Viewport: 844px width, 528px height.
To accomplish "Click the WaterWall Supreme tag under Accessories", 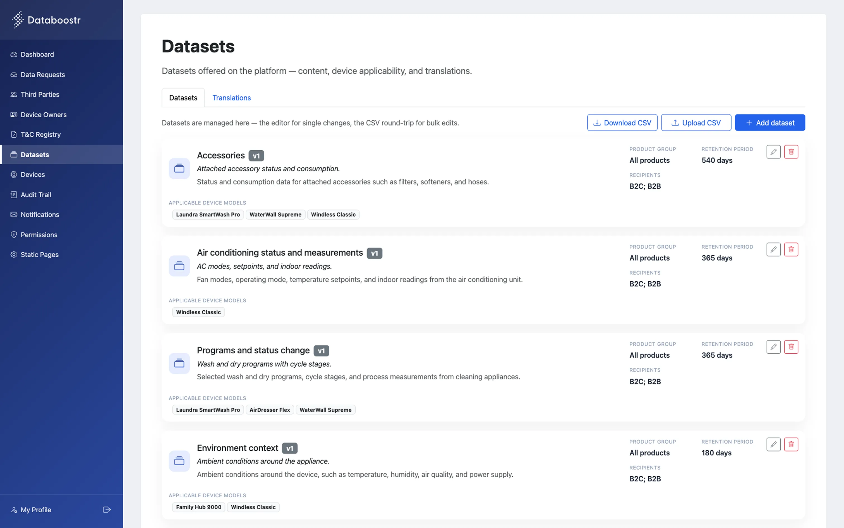I will [275, 215].
